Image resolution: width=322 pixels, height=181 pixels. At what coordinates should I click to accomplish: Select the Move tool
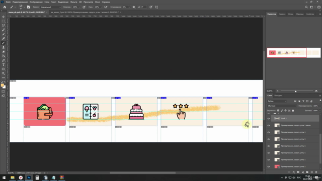[x=4, y=17]
